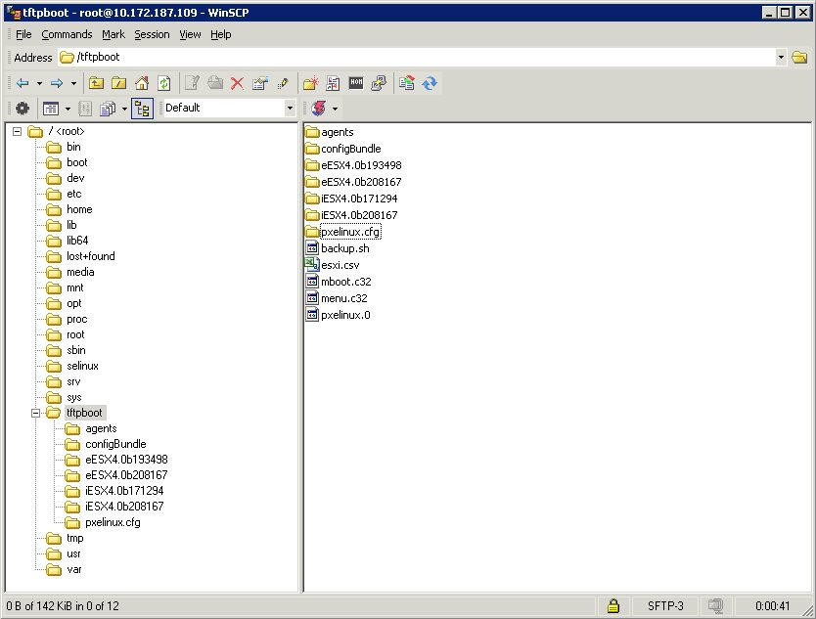The image size is (816, 619).
Task: Collapse the tftpboot tree node
Action: click(x=35, y=413)
